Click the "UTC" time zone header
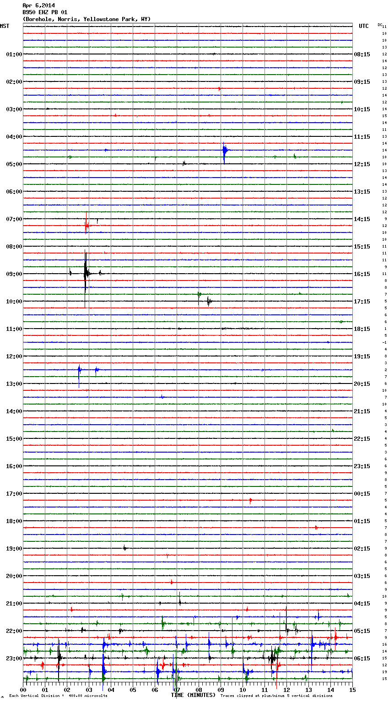The height and width of the screenshot is (702, 389). point(364,26)
